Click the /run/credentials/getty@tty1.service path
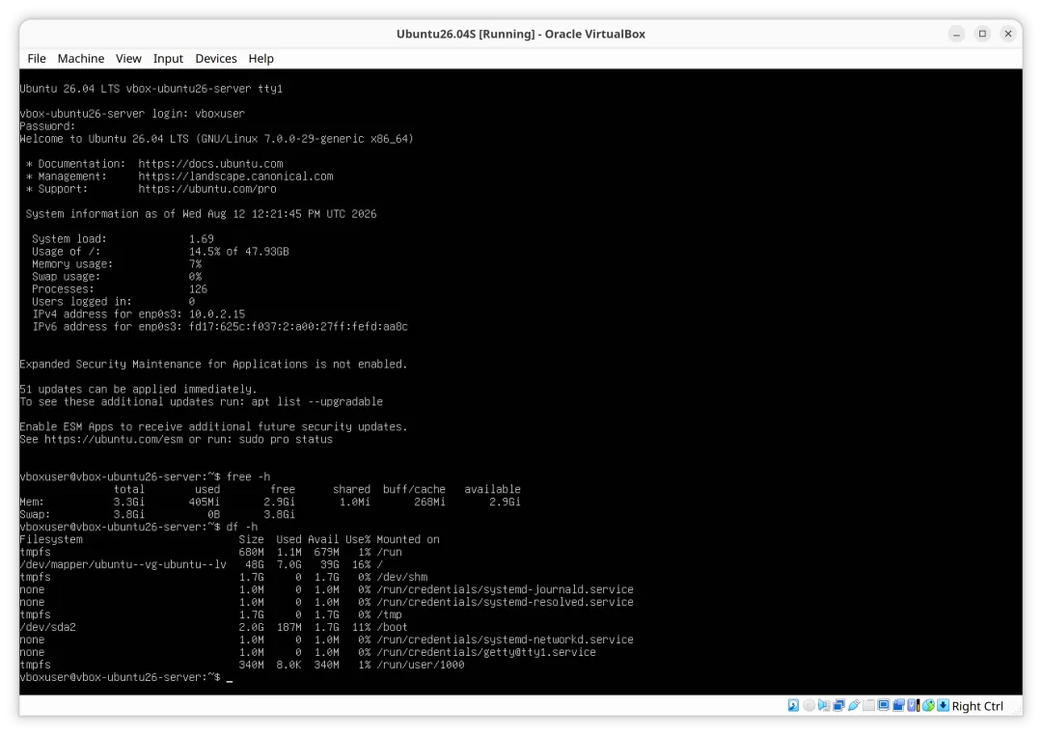Viewport: 1042px width, 735px height. click(485, 652)
